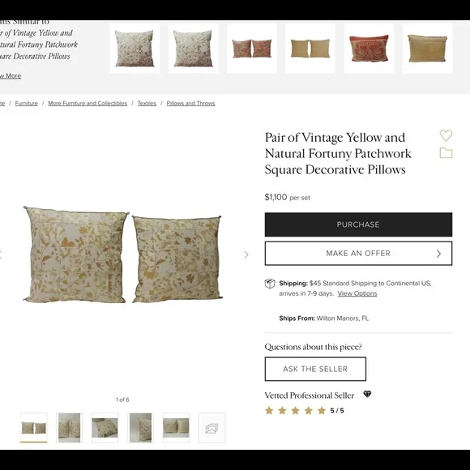Screen dimensions: 470x470
Task: Click the ASK THE SELLER button
Action: pyautogui.click(x=315, y=369)
